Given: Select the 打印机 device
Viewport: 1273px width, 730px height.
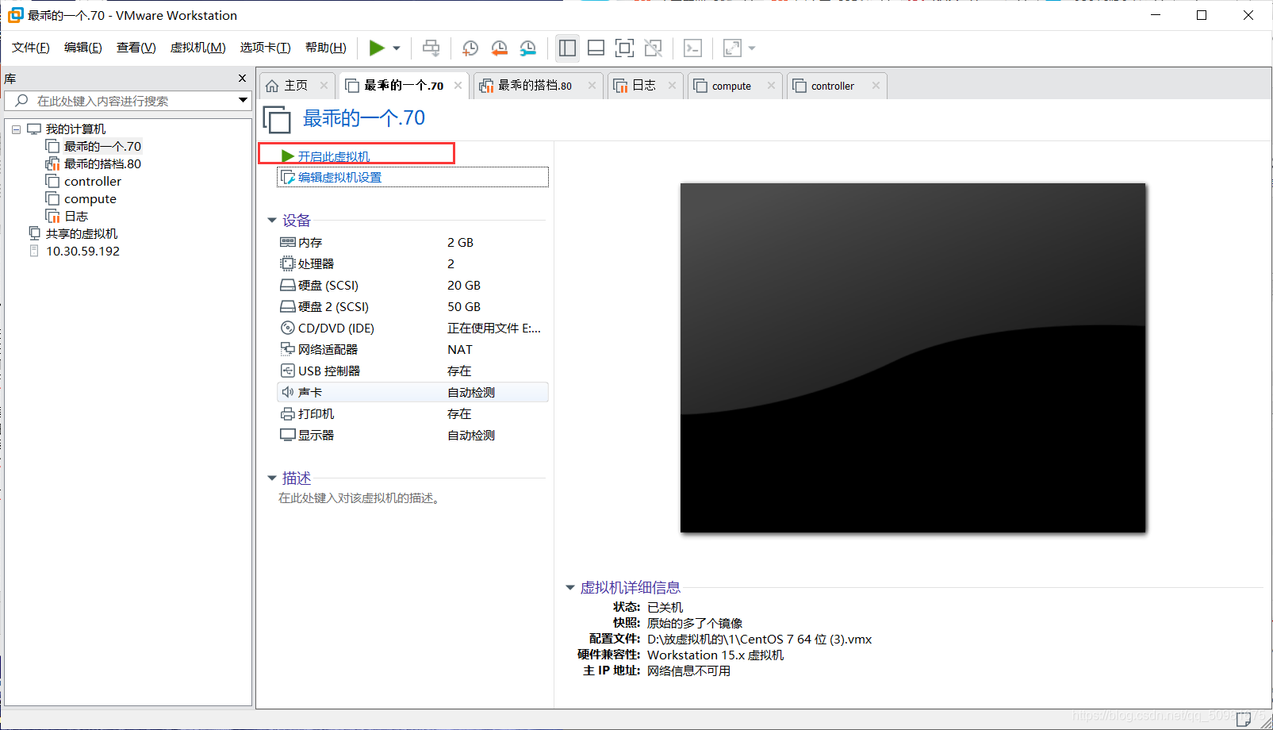Looking at the screenshot, I should (x=412, y=414).
